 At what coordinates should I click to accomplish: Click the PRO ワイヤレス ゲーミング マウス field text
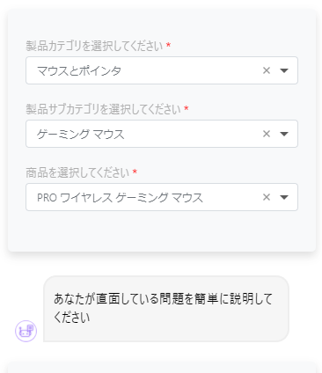tap(120, 197)
